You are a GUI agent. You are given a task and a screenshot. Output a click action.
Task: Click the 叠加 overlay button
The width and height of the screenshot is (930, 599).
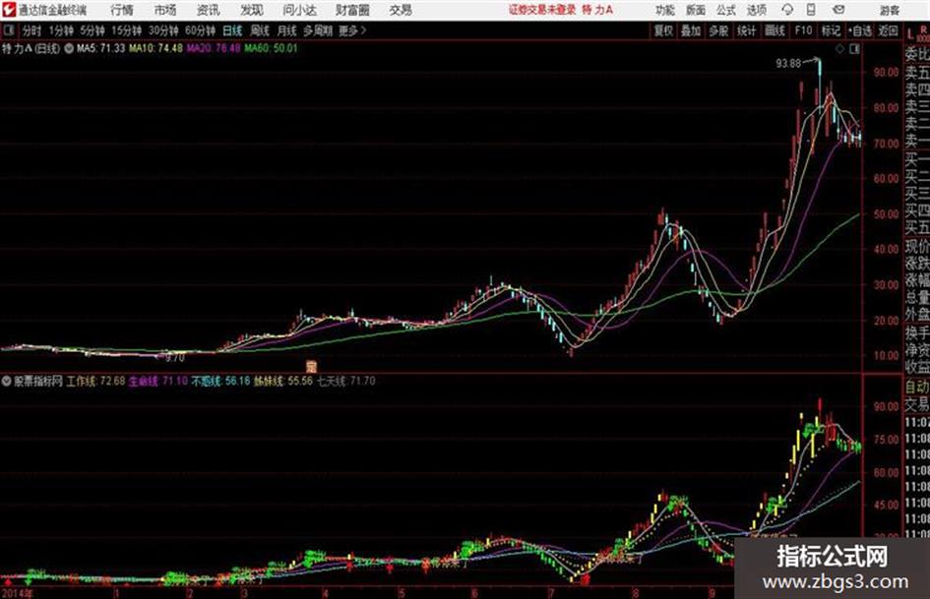click(x=691, y=30)
